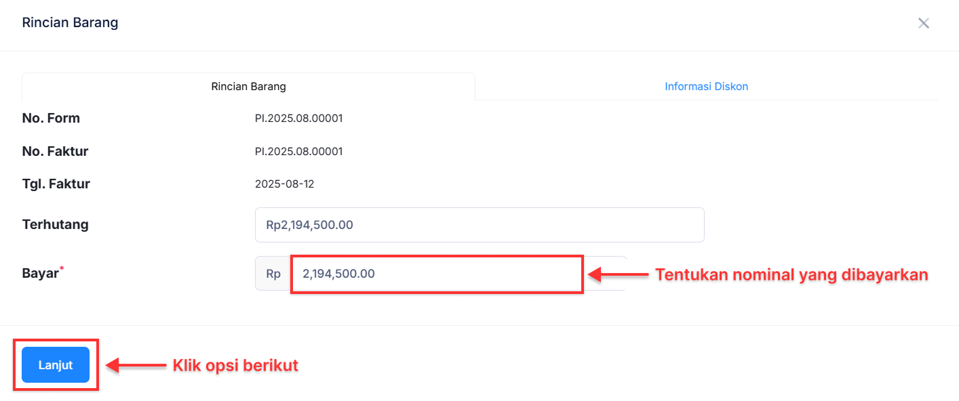
Task: Close the Rincian Barang dialog
Action: click(923, 23)
